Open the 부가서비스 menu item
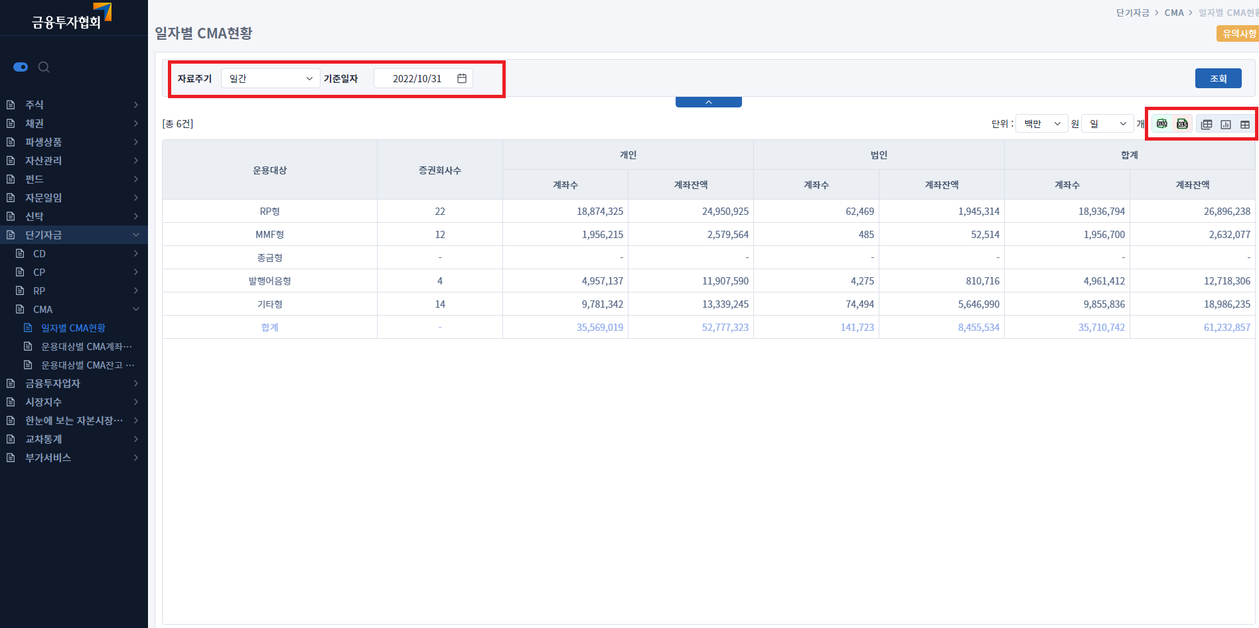The image size is (1259, 628). 74,458
